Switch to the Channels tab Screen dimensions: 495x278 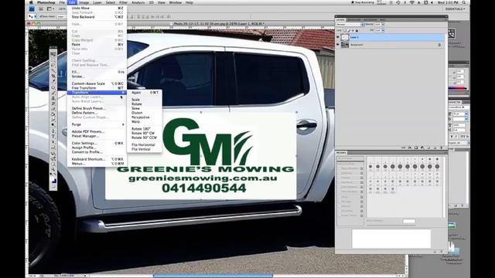pos(353,20)
